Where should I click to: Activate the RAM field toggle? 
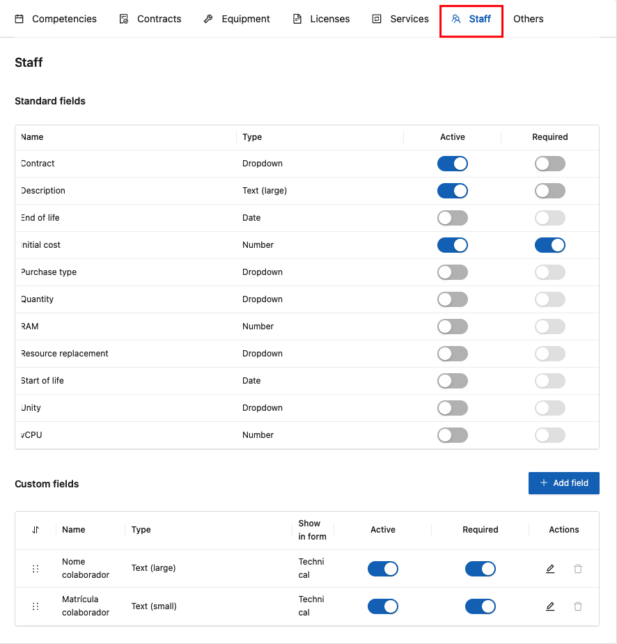453,327
